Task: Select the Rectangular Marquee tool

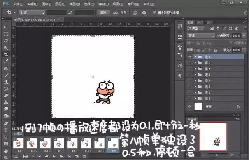Action: [6, 34]
